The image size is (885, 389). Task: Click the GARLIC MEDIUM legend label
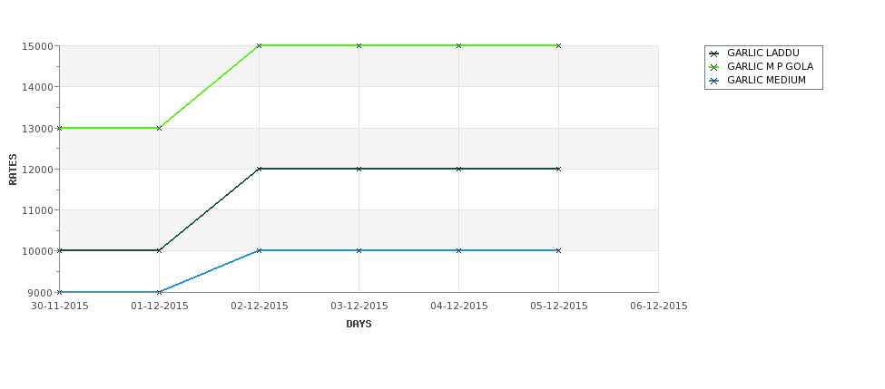click(x=766, y=80)
